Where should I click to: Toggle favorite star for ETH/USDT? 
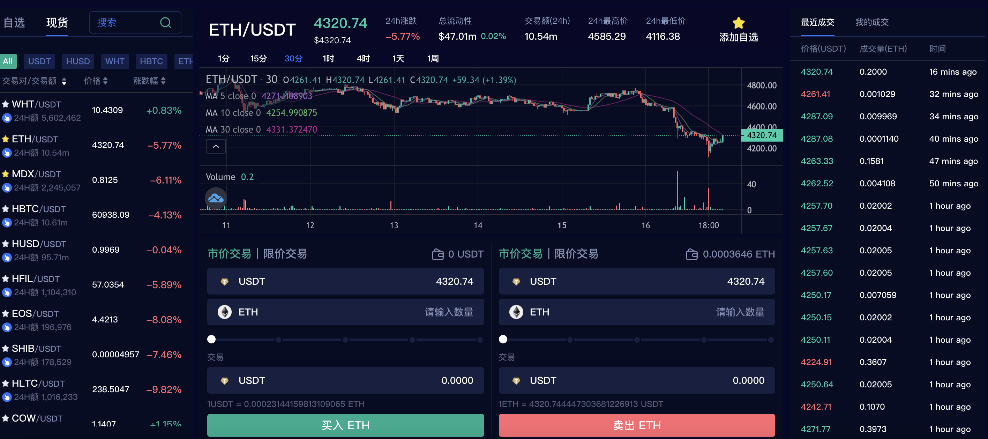click(x=5, y=139)
